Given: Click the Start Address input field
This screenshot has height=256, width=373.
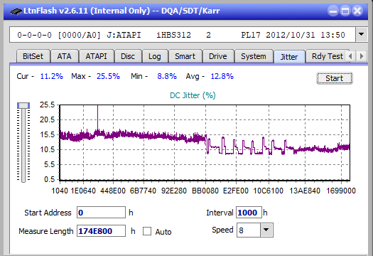Looking at the screenshot, I should 101,212.
